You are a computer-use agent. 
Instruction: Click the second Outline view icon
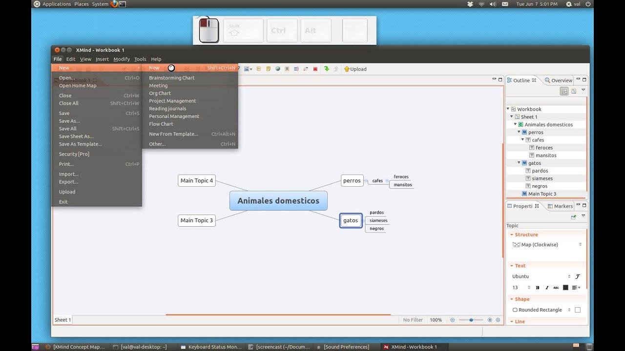click(574, 91)
